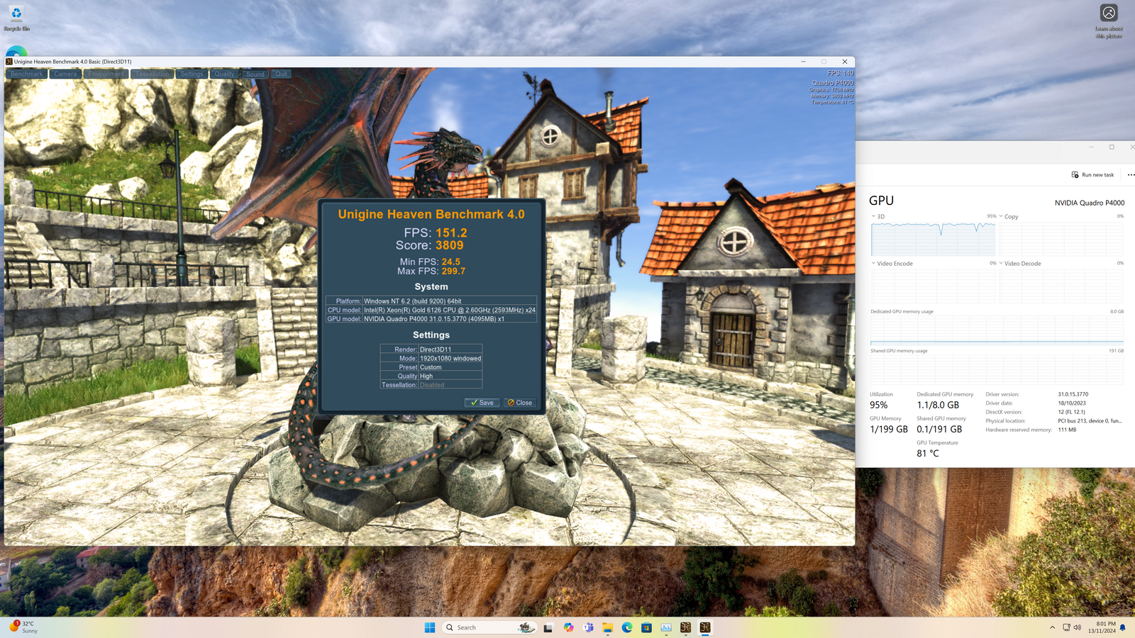Open the Windows Start menu
Screen dimensions: 1135x638
click(430, 627)
